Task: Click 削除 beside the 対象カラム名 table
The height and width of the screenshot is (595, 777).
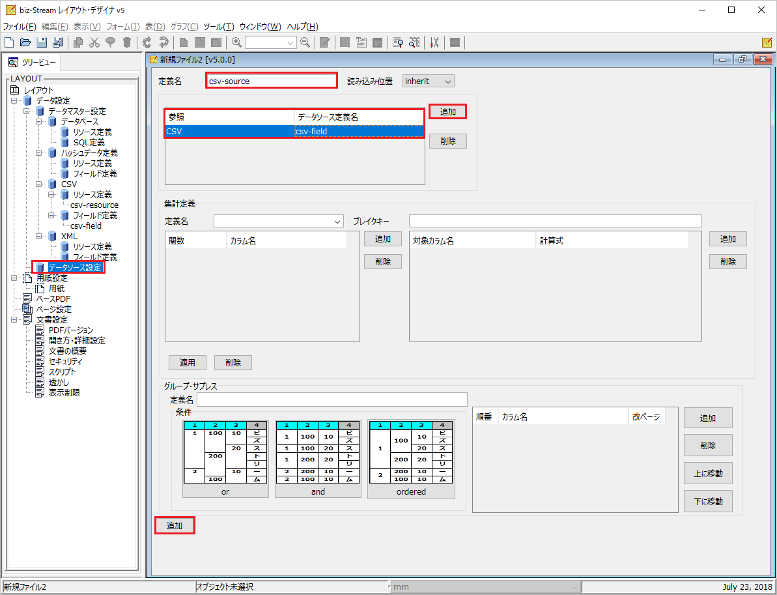Action: [728, 262]
